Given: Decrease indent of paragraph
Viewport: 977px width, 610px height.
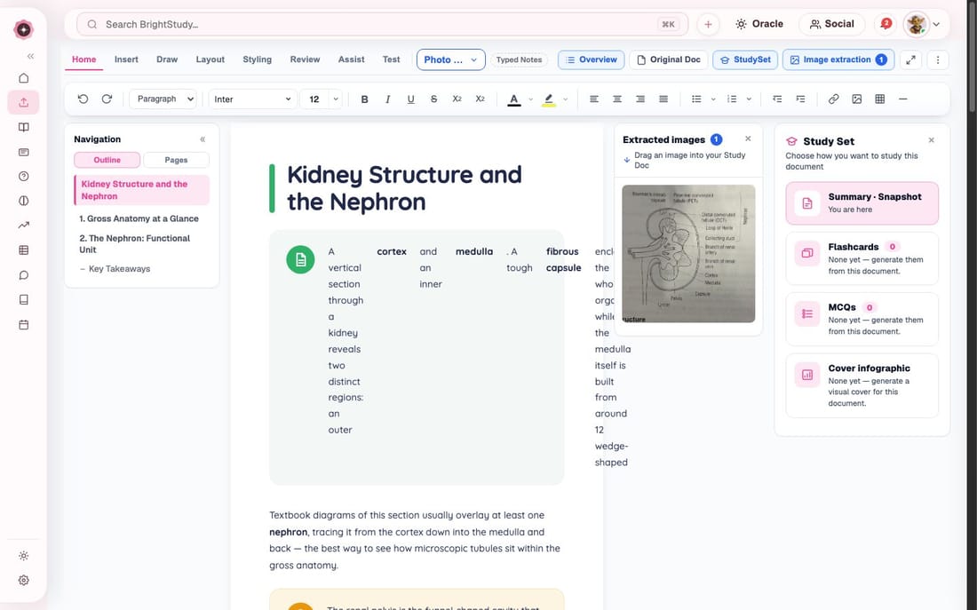Looking at the screenshot, I should (x=777, y=99).
